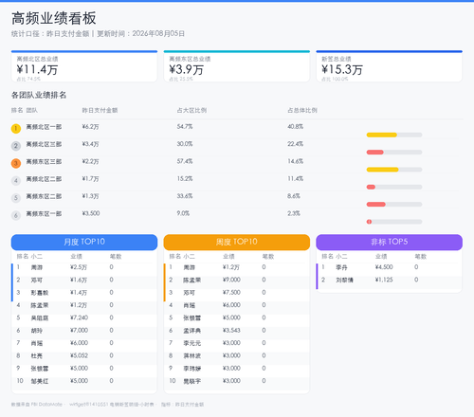
Task: Click the orange rank 3 badge
Action: tap(16, 163)
